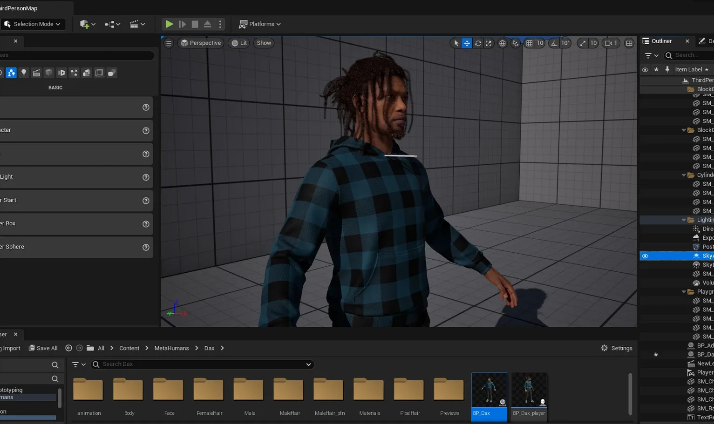Collapse the Lighting folder in the Outliner

click(x=683, y=220)
